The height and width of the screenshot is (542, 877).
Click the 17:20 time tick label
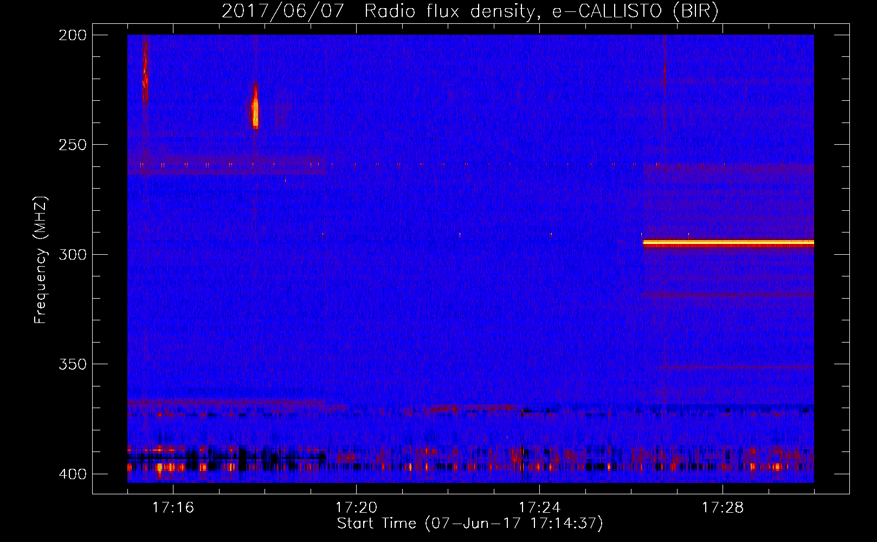(x=356, y=507)
